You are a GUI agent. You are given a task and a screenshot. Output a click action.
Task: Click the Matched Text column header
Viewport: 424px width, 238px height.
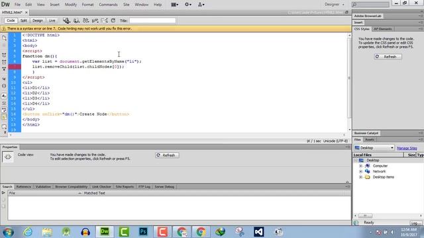pyautogui.click(x=94, y=193)
